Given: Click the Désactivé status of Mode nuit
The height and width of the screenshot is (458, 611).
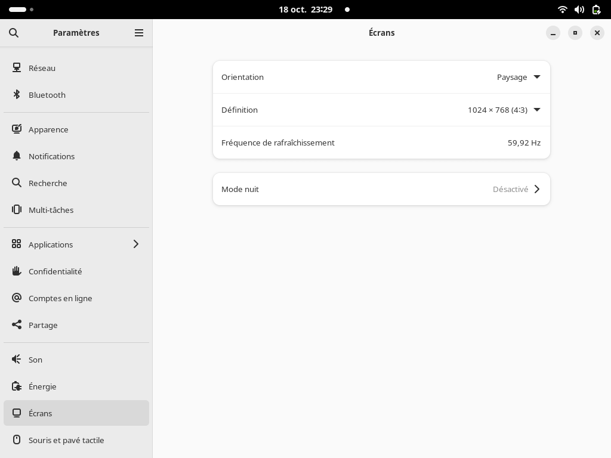Looking at the screenshot, I should [x=511, y=189].
